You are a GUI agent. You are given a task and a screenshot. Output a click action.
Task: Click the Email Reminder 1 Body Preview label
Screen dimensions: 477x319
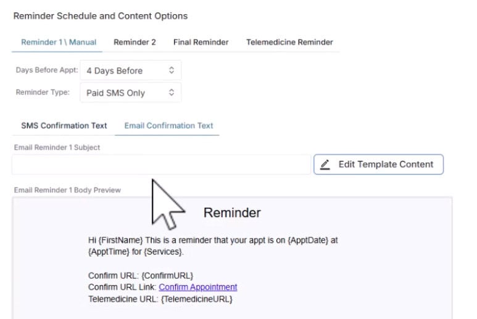(x=67, y=190)
